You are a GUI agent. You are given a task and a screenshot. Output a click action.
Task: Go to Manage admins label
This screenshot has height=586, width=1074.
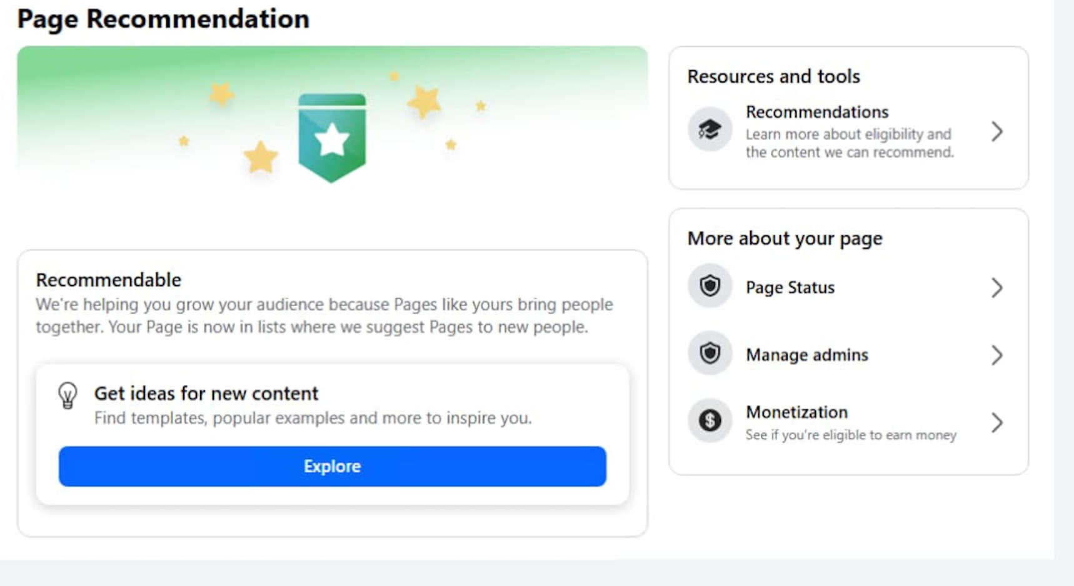tap(807, 355)
